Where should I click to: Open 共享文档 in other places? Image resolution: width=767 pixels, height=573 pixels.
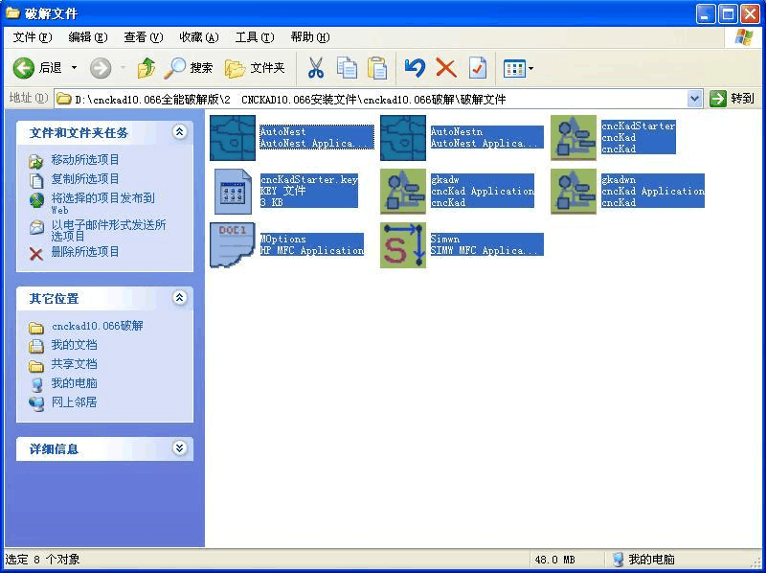coord(74,364)
